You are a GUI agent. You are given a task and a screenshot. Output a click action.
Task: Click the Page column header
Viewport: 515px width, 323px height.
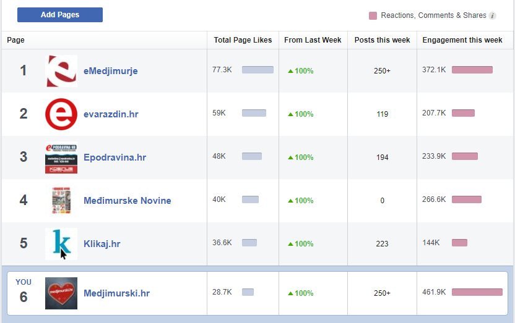[15, 40]
